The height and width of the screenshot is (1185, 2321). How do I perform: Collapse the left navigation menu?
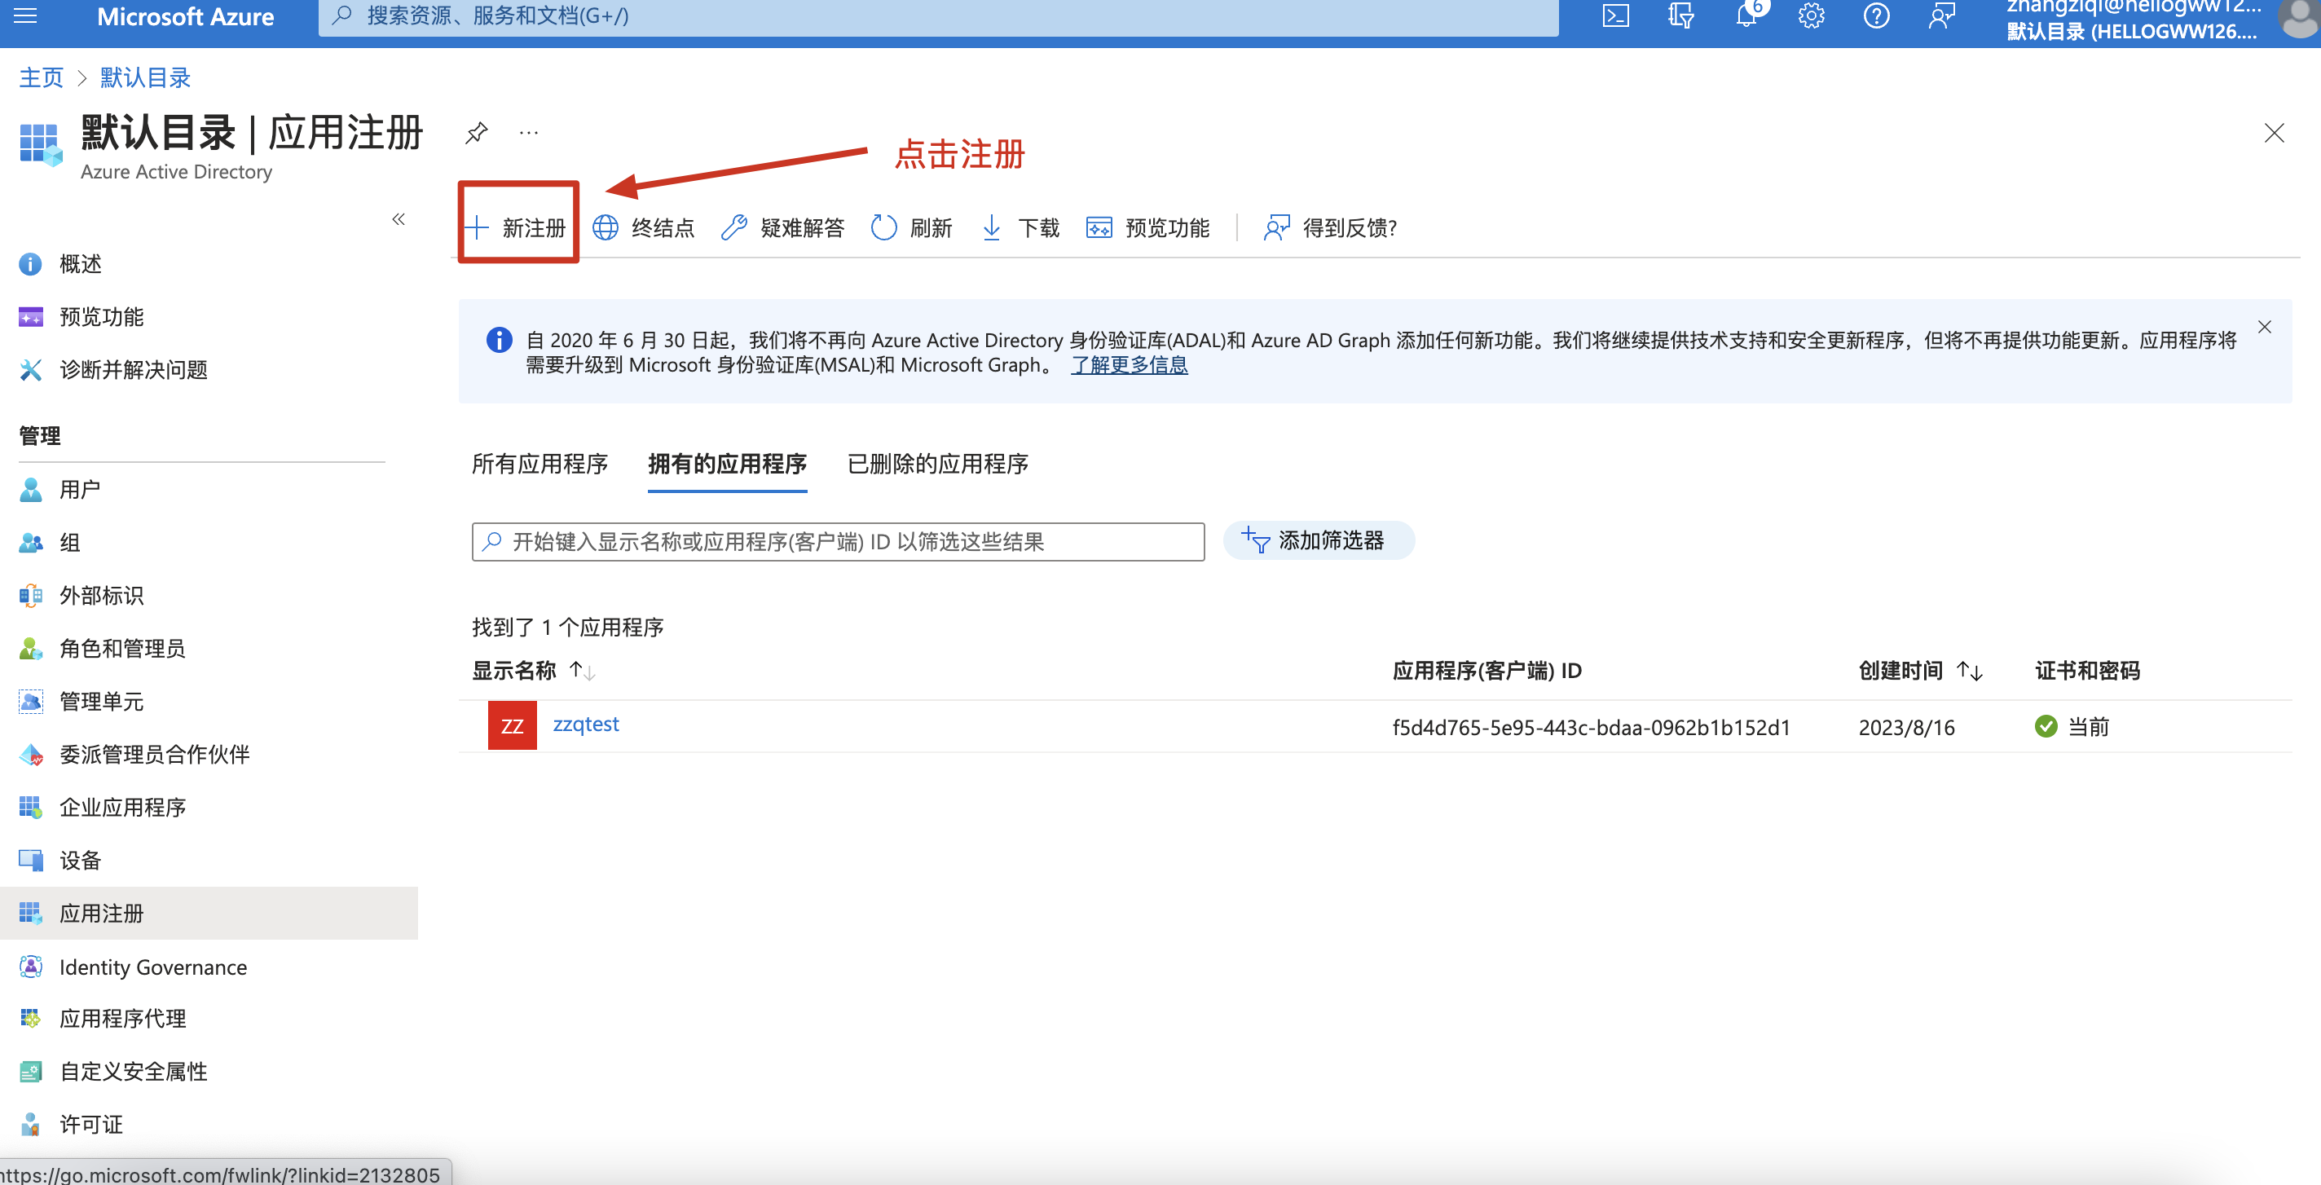[x=399, y=219]
